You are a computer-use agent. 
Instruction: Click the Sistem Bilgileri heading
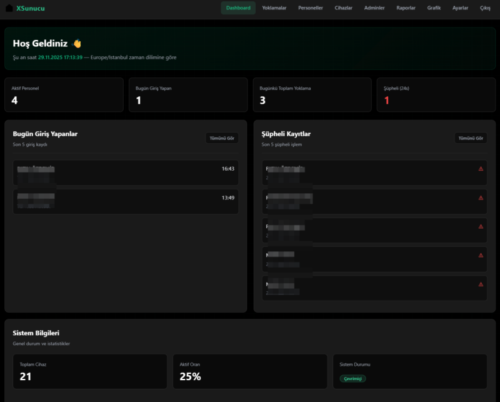click(36, 333)
